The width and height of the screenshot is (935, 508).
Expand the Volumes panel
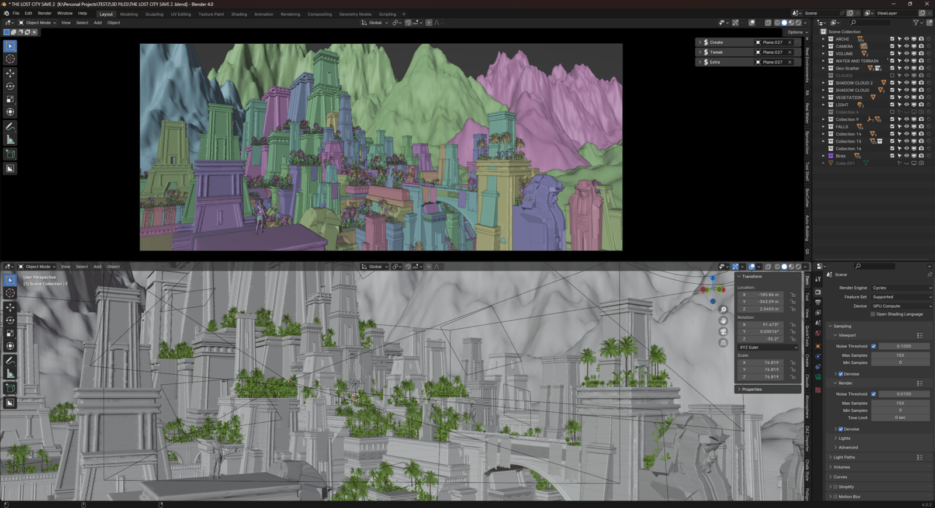pyautogui.click(x=841, y=467)
